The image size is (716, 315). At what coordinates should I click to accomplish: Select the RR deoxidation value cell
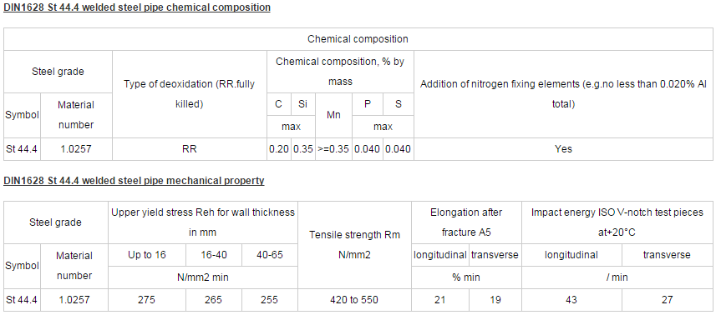pyautogui.click(x=190, y=149)
